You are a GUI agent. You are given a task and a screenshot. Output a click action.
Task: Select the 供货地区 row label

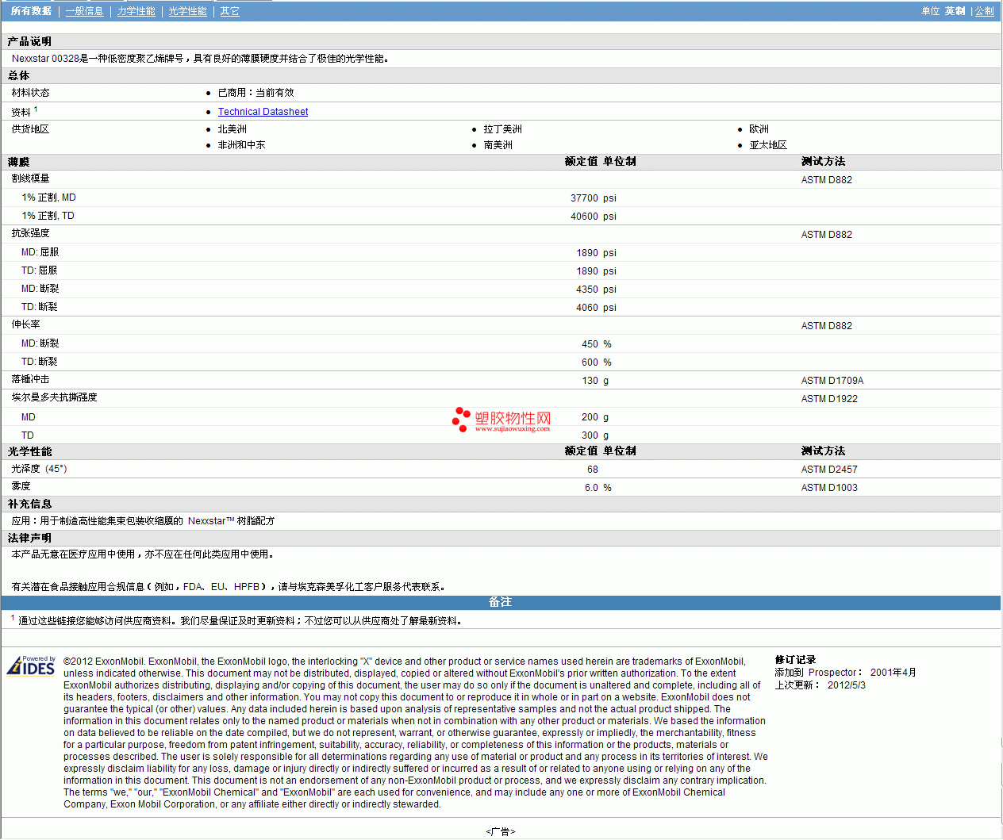tap(31, 129)
